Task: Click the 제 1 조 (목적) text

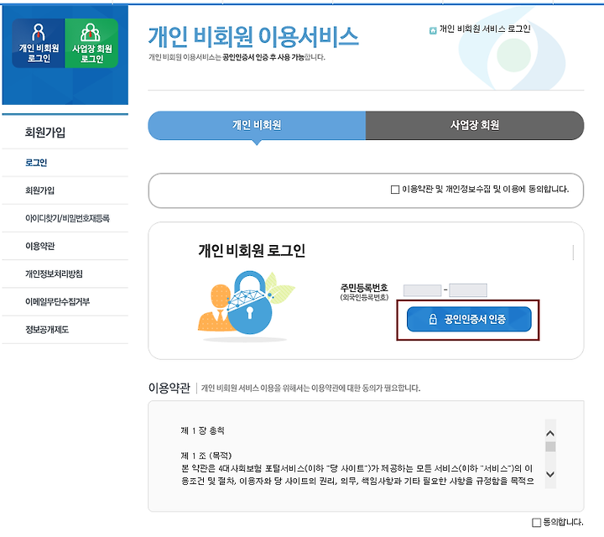Action: click(x=206, y=456)
